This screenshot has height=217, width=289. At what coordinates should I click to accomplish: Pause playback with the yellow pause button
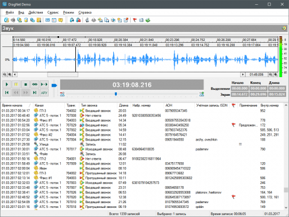[x=16, y=84]
